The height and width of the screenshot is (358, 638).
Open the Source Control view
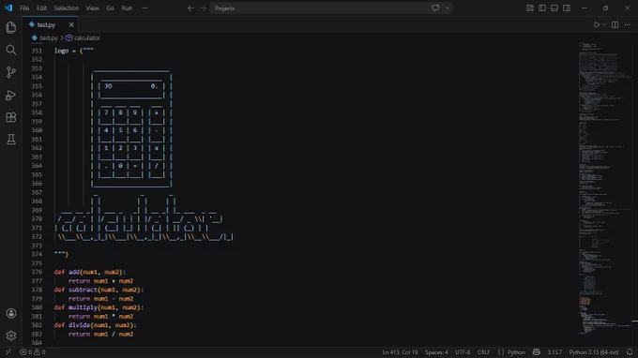click(11, 72)
